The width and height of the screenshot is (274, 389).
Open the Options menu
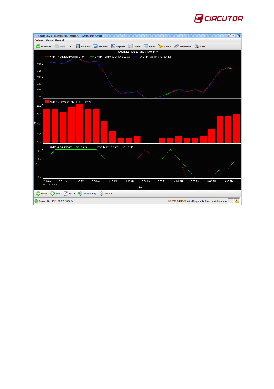point(39,40)
